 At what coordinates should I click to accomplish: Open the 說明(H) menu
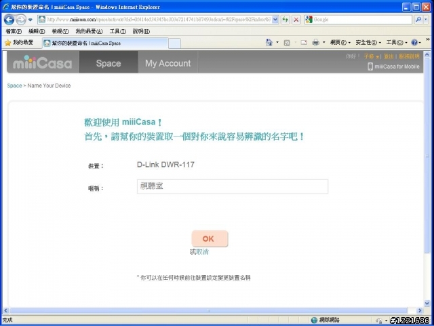pos(141,31)
